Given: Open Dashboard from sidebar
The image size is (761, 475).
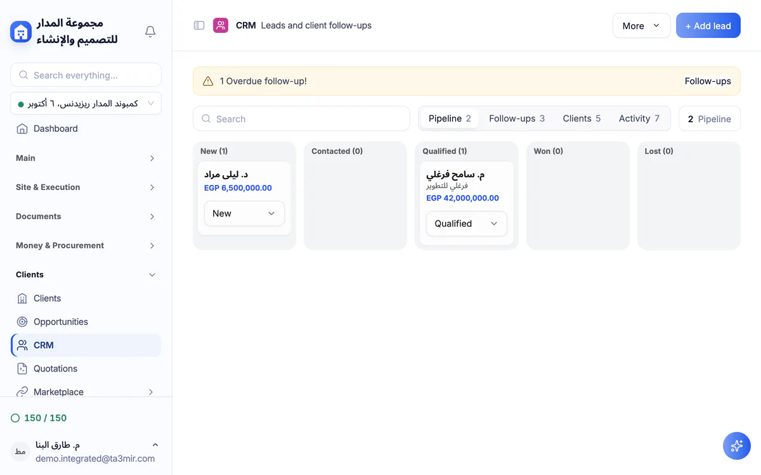Looking at the screenshot, I should point(86,129).
